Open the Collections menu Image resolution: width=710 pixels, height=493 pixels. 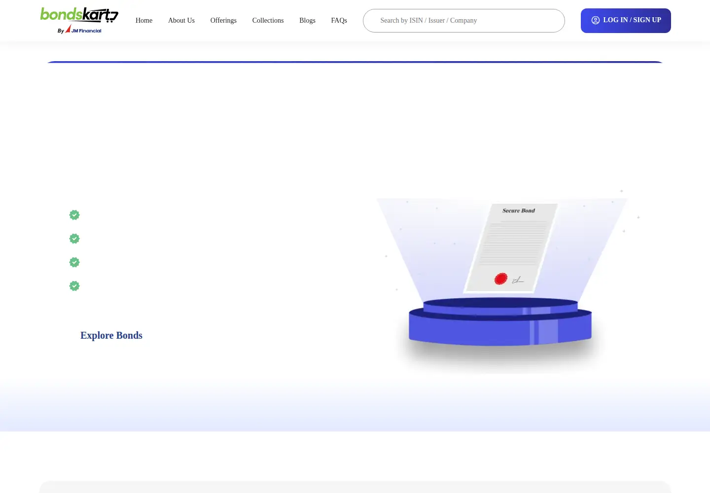268,20
